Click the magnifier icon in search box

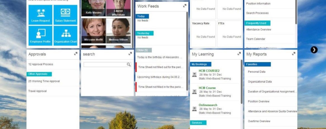tap(129, 65)
